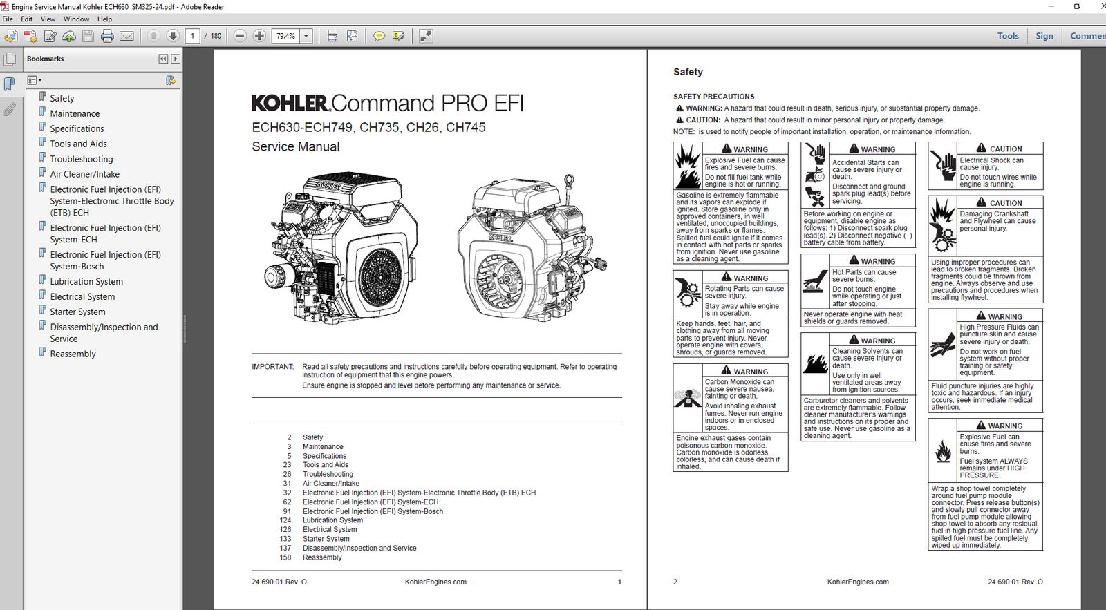
Task: Toggle fit one full page view
Action: pyautogui.click(x=352, y=36)
